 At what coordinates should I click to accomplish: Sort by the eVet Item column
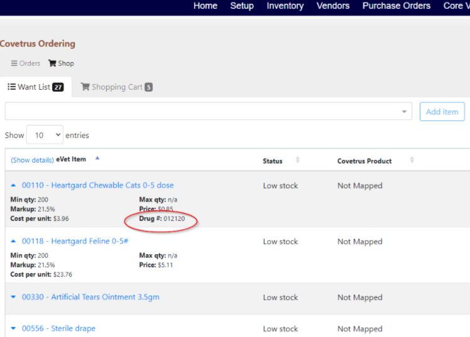click(71, 159)
